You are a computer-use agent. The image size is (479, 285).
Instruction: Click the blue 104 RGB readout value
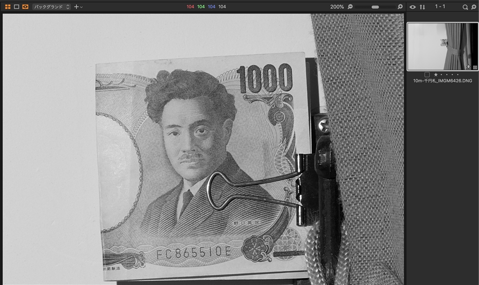pos(212,7)
